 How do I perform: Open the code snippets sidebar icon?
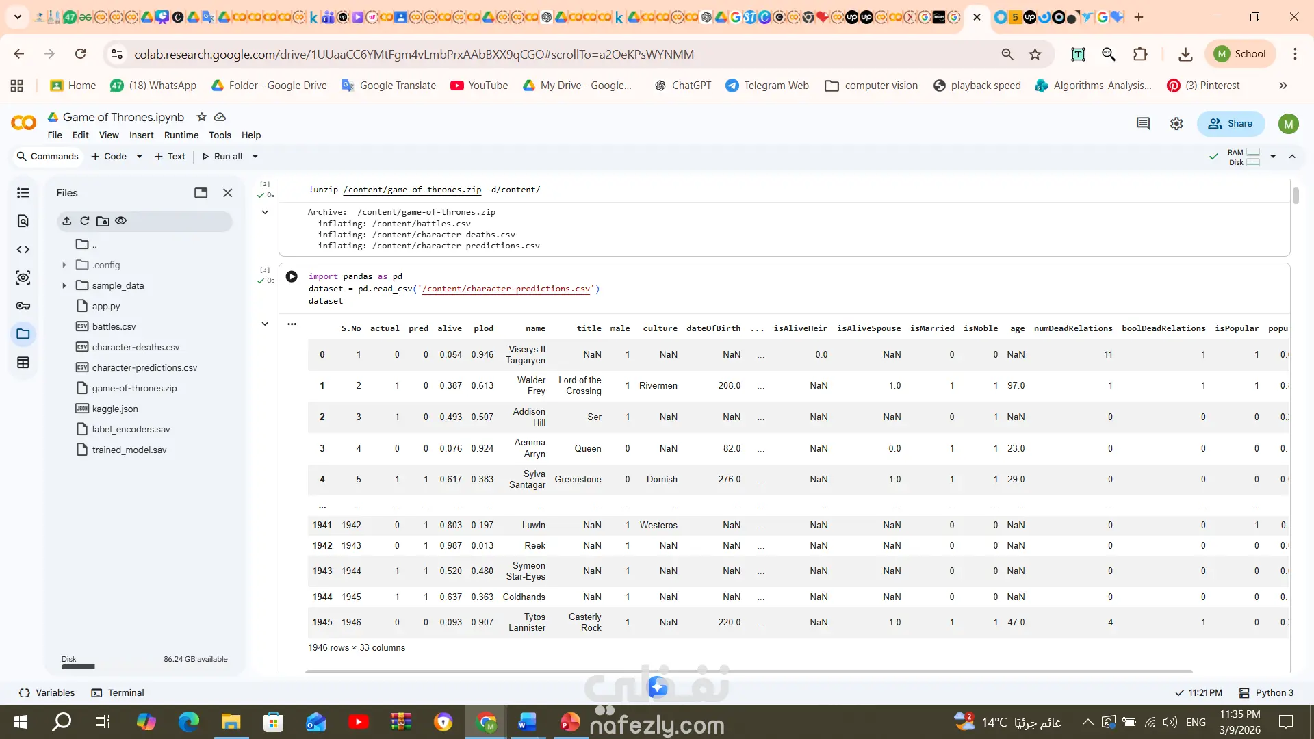23,250
